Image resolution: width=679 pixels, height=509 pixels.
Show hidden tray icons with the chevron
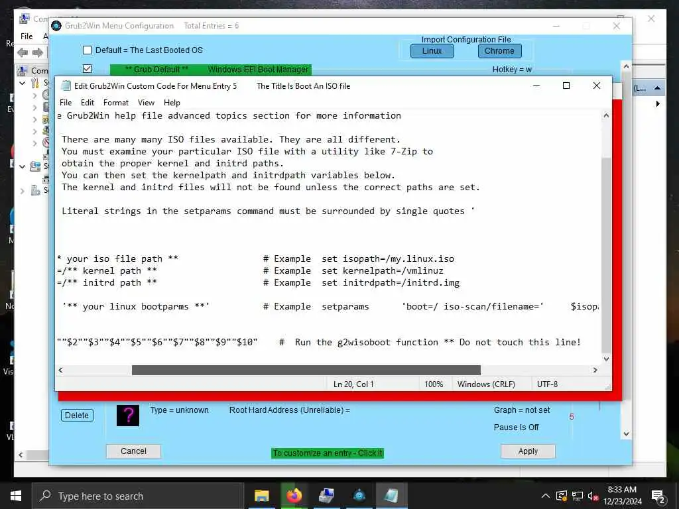[x=546, y=496]
